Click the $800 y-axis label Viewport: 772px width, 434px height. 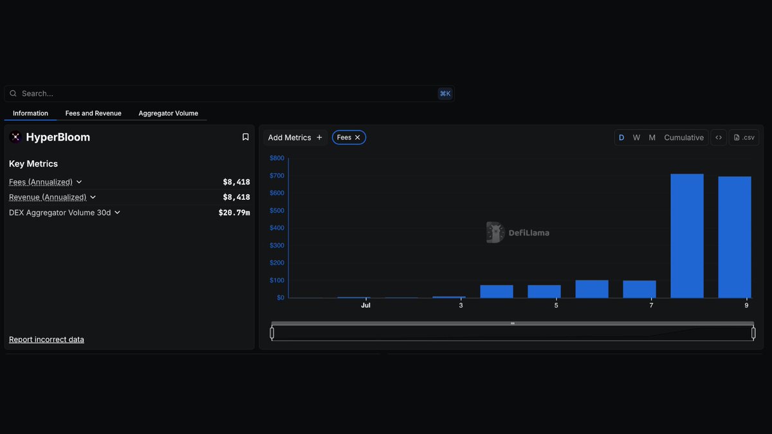point(277,158)
